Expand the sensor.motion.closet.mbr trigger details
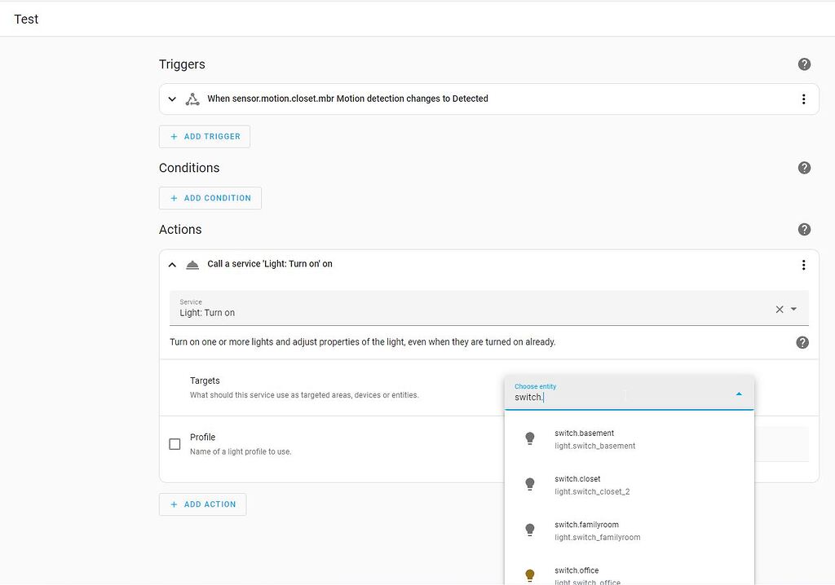Viewport: 835px width, 585px height. click(x=172, y=99)
